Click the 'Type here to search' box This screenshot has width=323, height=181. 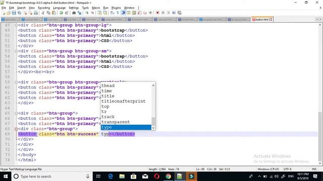click(51, 176)
